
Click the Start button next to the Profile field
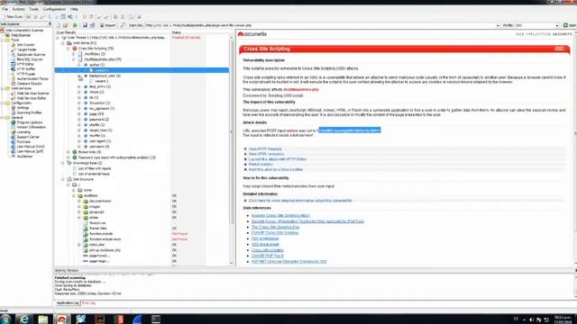(x=570, y=25)
